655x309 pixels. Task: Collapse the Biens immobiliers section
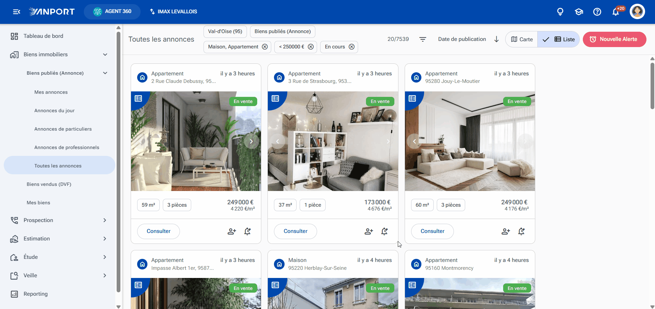(105, 55)
